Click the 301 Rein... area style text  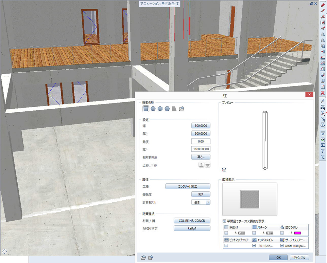pos(266,246)
